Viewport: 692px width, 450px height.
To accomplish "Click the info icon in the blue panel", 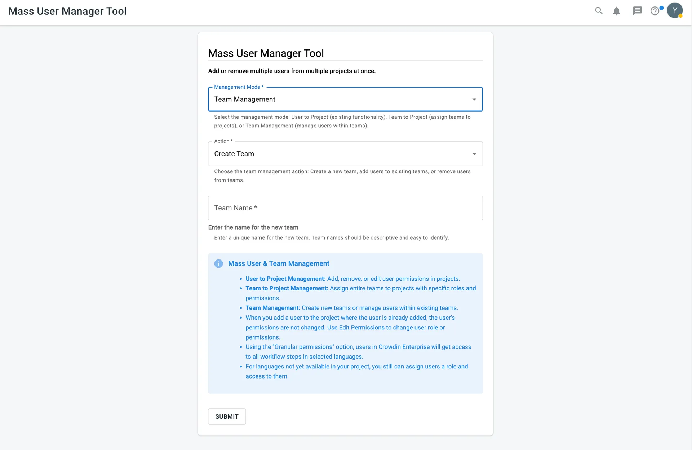I will coord(218,263).
